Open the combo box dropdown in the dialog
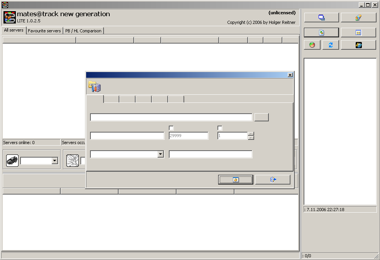Viewport: 380px width, 260px height. pyautogui.click(x=160, y=154)
